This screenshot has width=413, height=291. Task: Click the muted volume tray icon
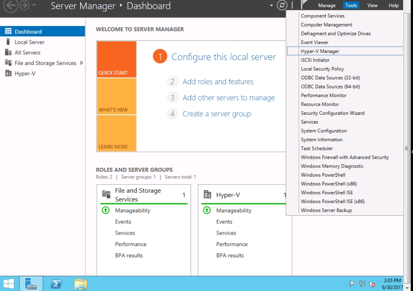tap(372, 284)
